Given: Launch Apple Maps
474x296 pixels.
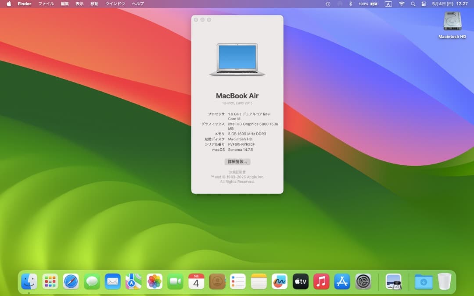Looking at the screenshot, I should click(x=133, y=281).
